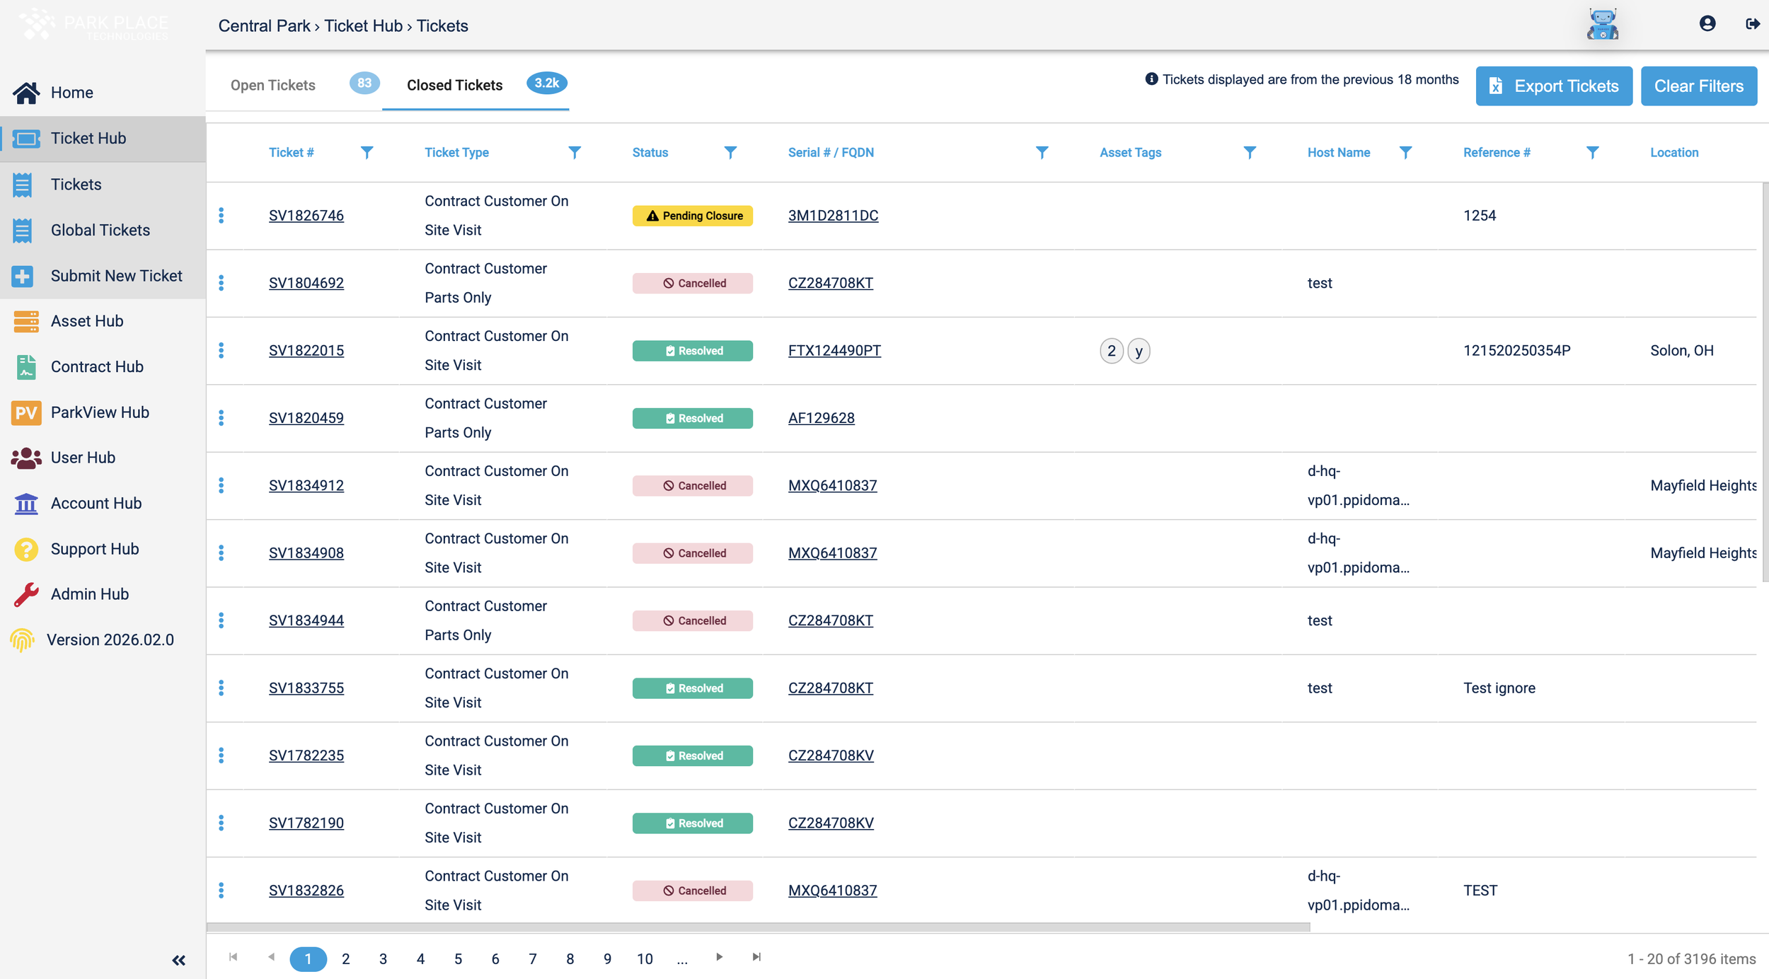Open serial number link 3M1D2811DC
This screenshot has width=1769, height=979.
click(833, 216)
